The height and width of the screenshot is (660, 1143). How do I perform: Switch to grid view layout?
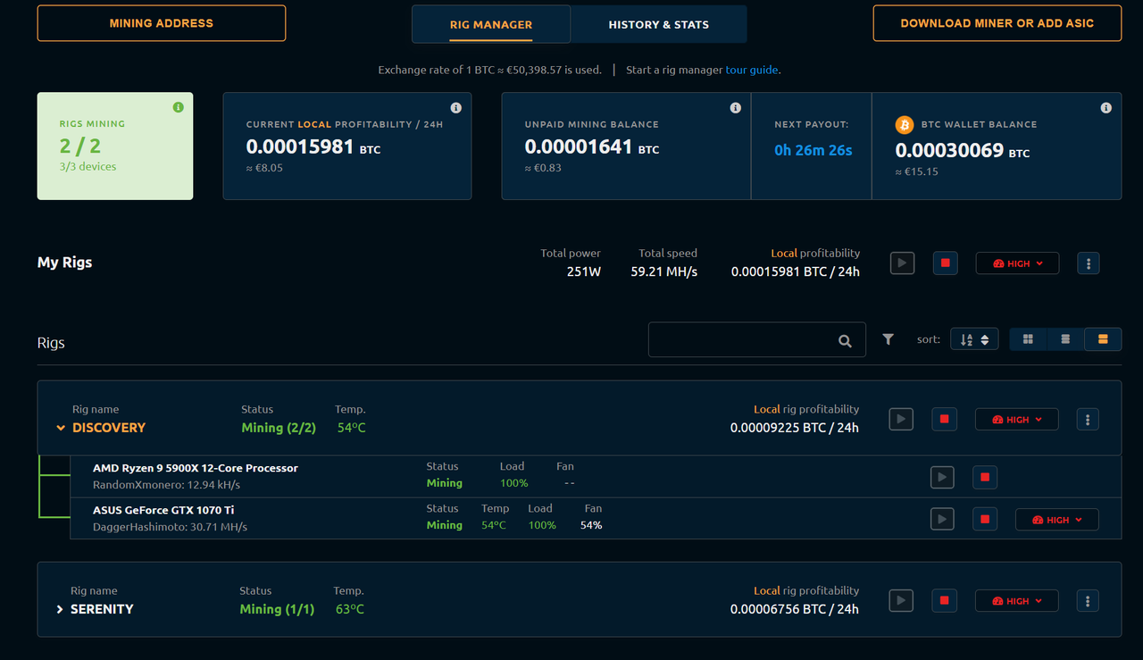(1028, 339)
